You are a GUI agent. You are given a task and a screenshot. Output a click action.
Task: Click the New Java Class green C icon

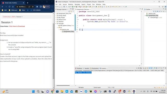(86, 7)
